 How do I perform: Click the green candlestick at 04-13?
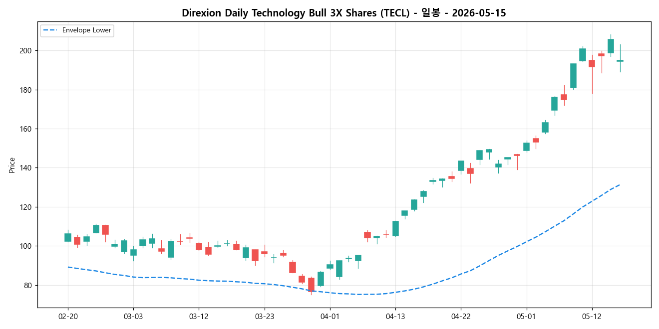coord(395,228)
